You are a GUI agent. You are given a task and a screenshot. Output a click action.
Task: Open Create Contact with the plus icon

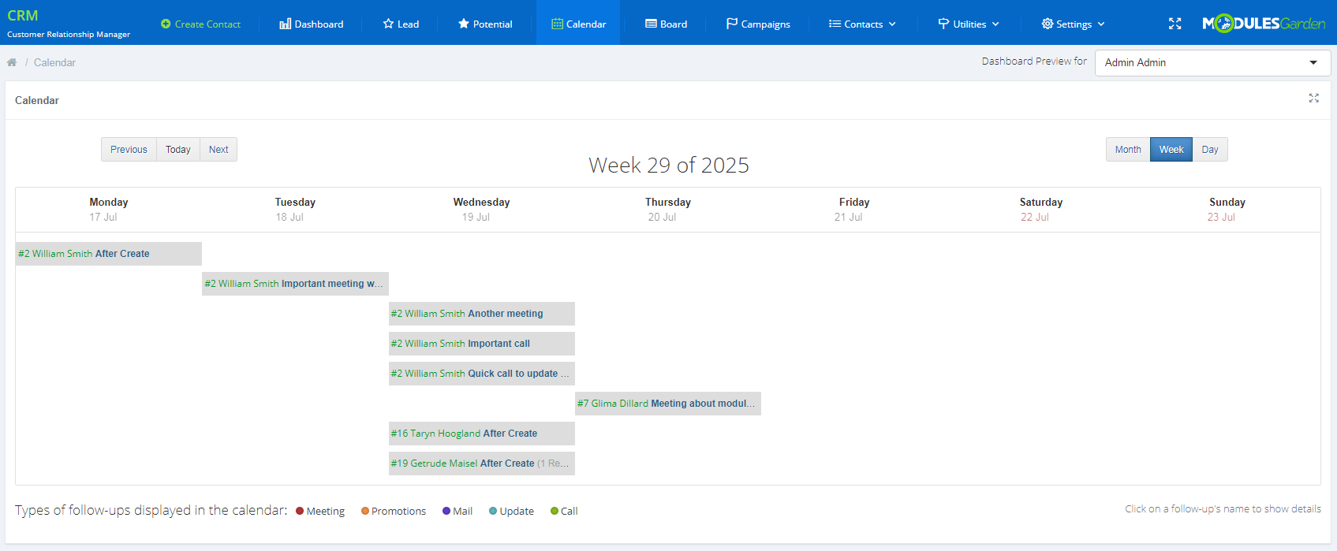point(166,24)
